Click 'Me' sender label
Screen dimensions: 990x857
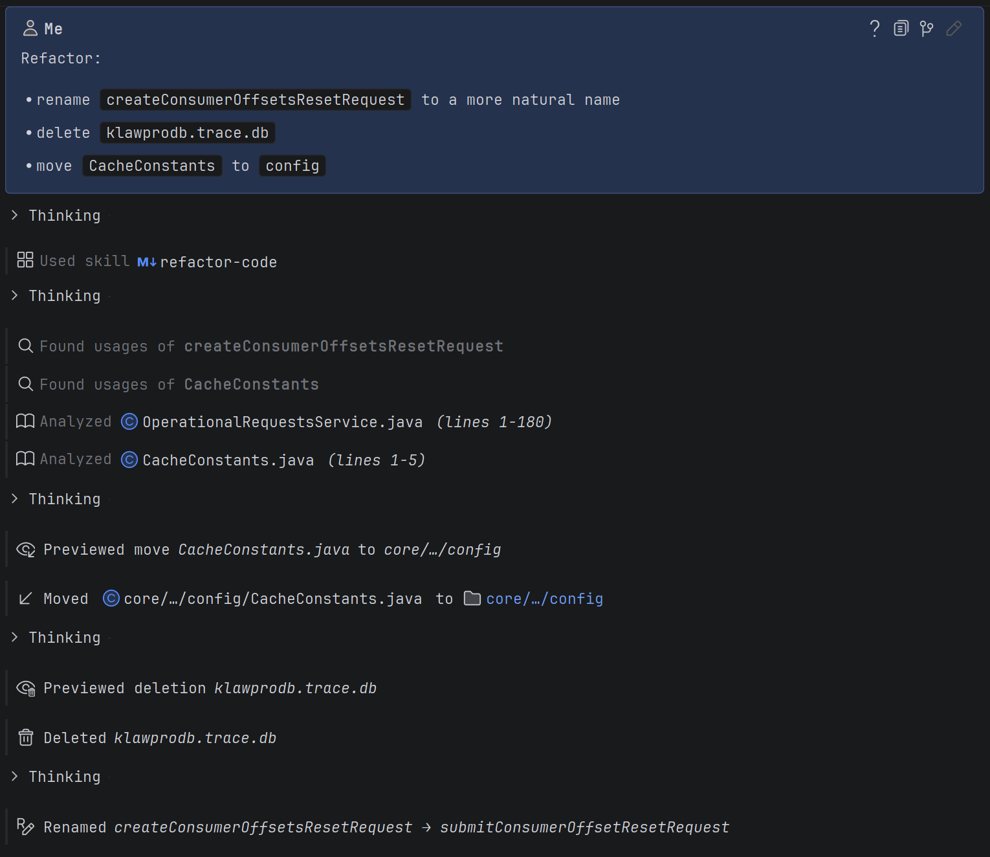coord(54,29)
